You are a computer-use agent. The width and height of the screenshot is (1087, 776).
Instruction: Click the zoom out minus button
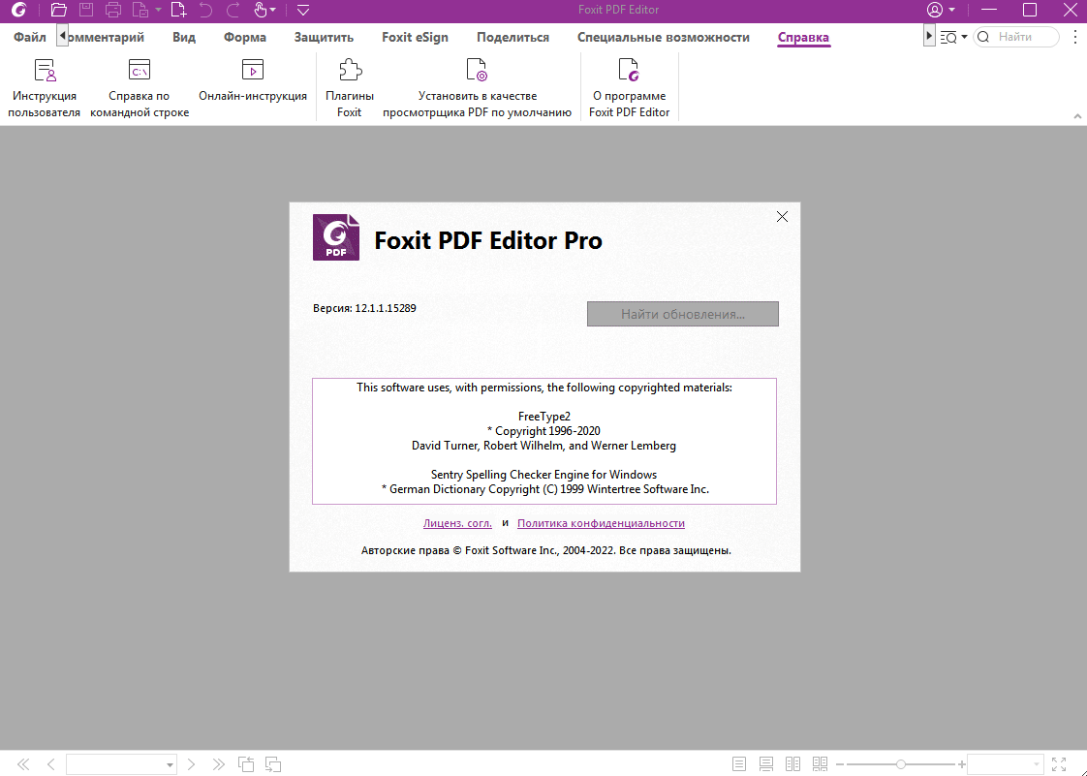coord(840,764)
